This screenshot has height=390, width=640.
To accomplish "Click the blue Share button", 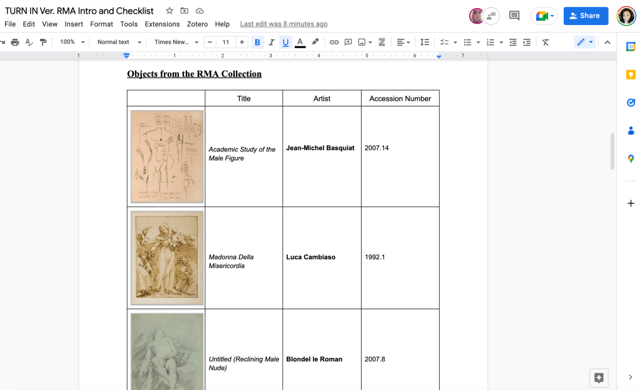I will pyautogui.click(x=586, y=16).
